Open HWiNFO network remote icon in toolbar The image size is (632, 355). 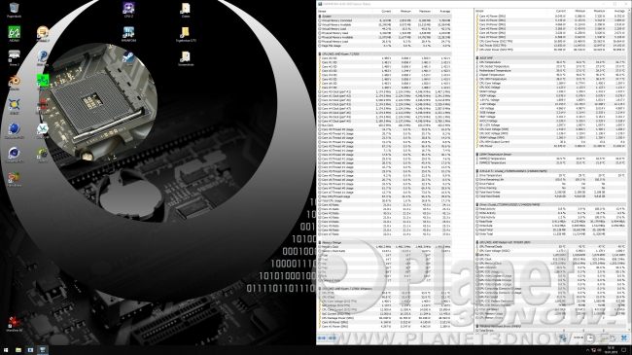563,338
